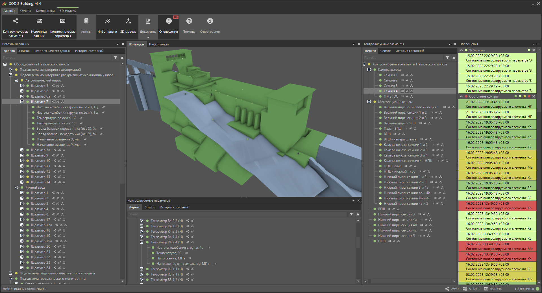Collapse the Щелемер 7 tree node
Image resolution: width=542 pixels, height=293 pixels.
point(22,102)
